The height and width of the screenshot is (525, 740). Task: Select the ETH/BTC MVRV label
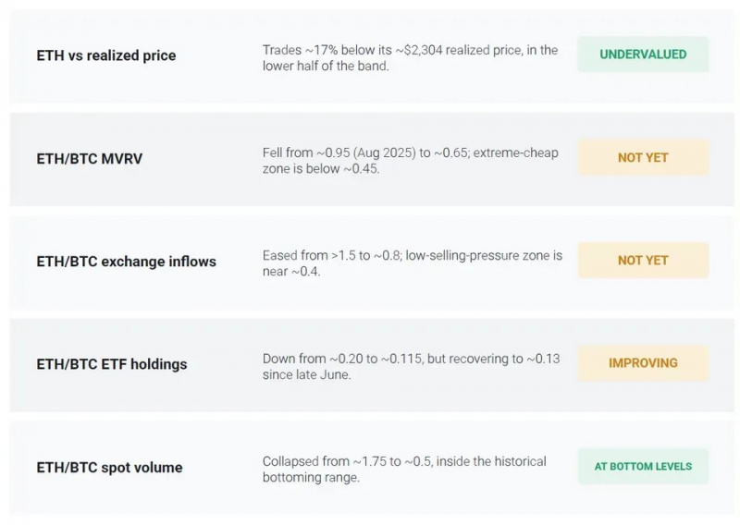(89, 158)
